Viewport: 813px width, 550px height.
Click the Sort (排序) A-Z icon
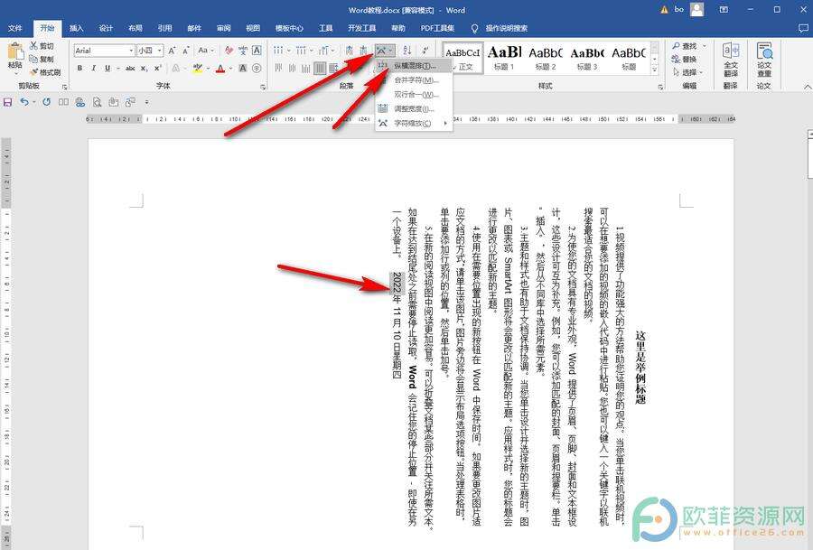click(407, 51)
